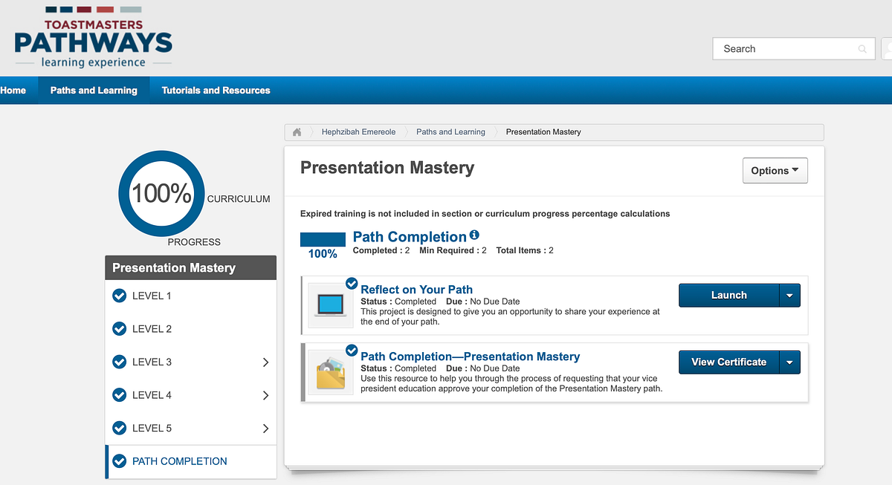Image resolution: width=892 pixels, height=485 pixels.
Task: Click the Path Completion folder icon
Action: point(331,373)
